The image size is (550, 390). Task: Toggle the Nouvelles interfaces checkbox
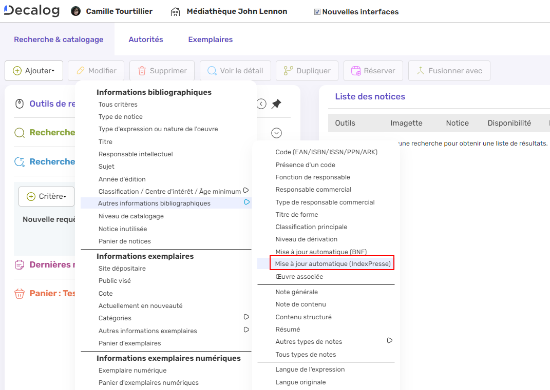[317, 12]
